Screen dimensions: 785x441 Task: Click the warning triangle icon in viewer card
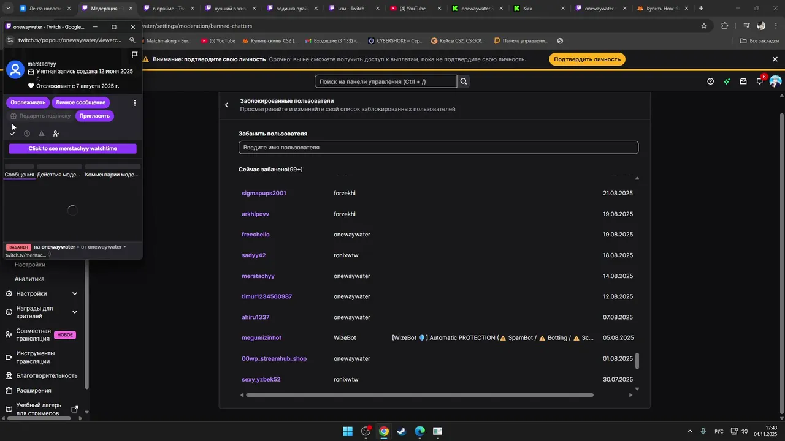(42, 134)
